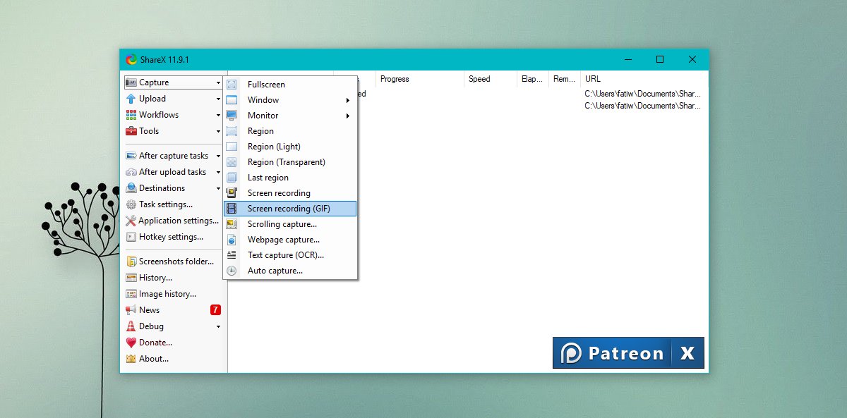847x418 pixels.
Task: Click the Auto capture clock icon
Action: pyautogui.click(x=232, y=271)
